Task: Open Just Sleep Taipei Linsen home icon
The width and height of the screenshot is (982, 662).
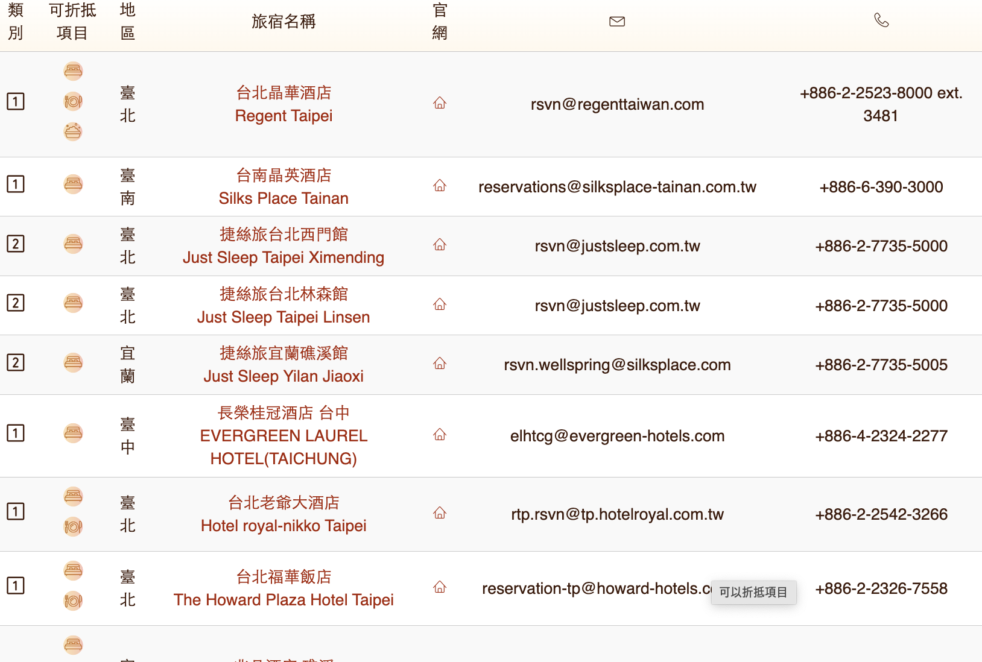Action: (440, 304)
